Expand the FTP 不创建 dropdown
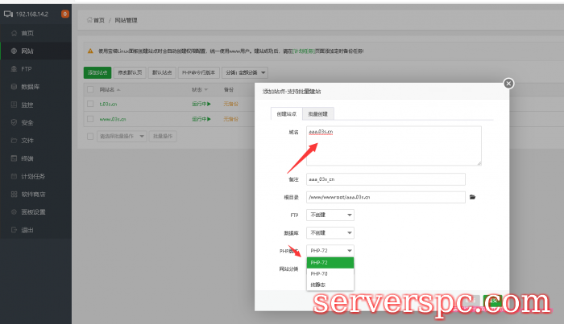The image size is (564, 324). pyautogui.click(x=330, y=215)
